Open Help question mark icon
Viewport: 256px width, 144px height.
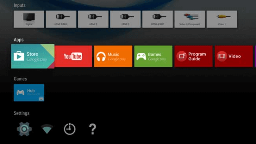[92, 129]
